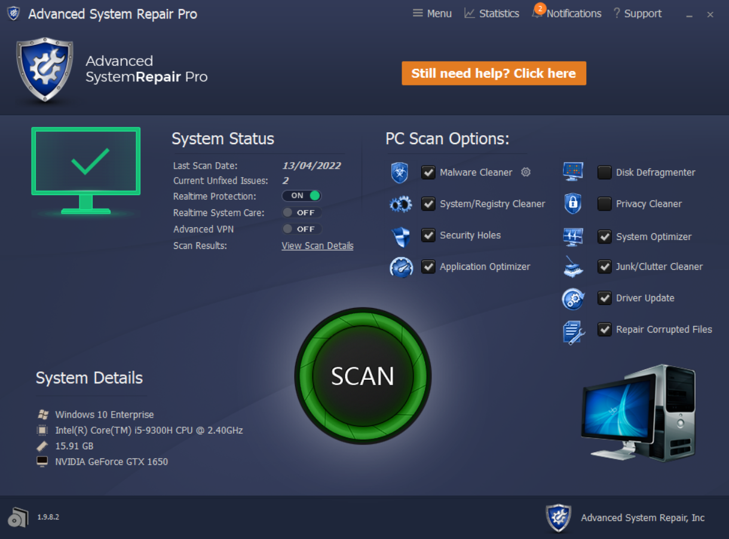Click the Malware Cleaner biohazard shield icon

tap(400, 172)
